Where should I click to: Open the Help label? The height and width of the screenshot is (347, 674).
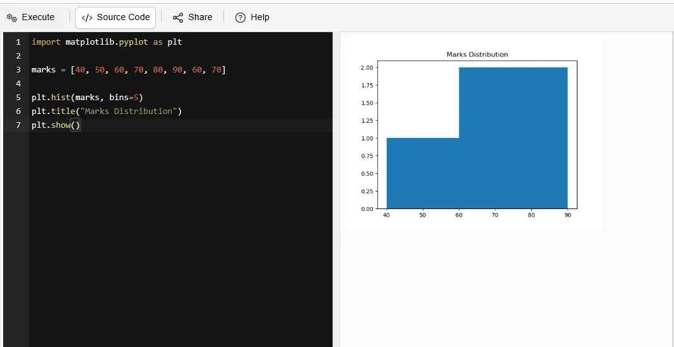(260, 17)
